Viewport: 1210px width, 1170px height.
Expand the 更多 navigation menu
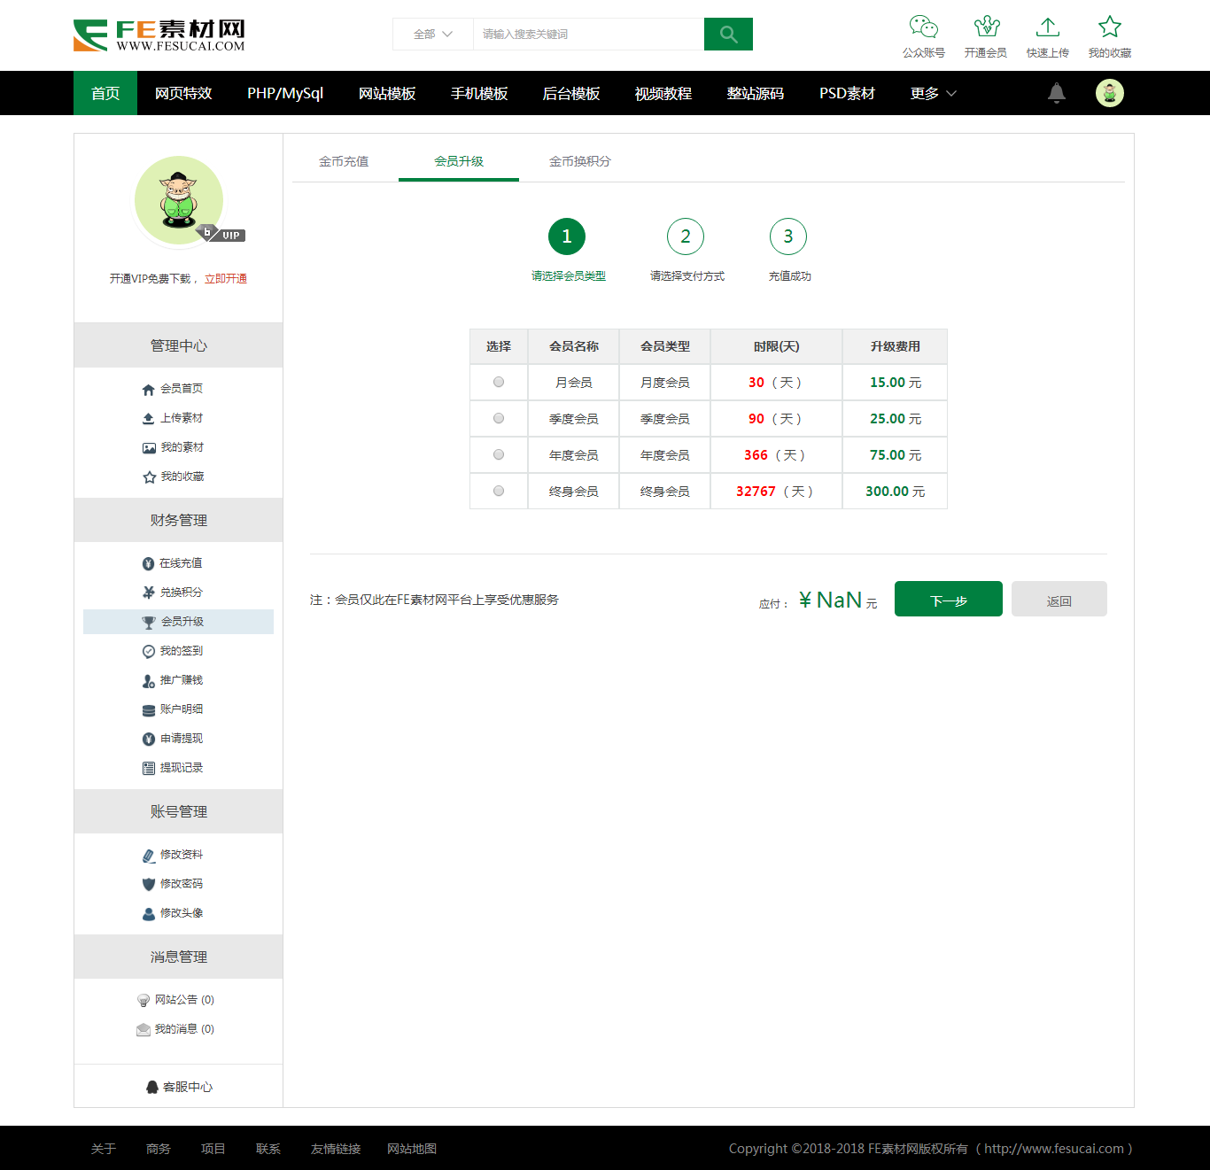pos(933,93)
